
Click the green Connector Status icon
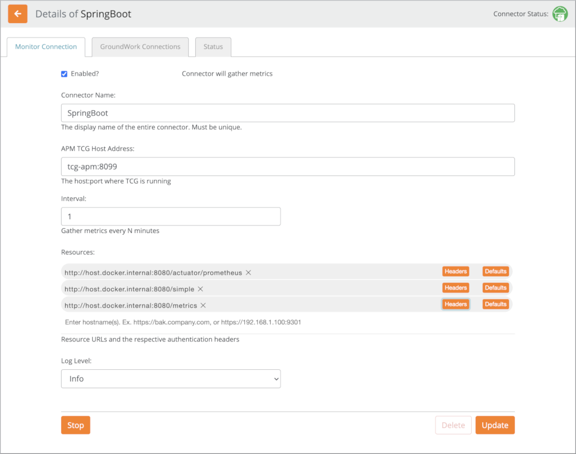pos(560,14)
